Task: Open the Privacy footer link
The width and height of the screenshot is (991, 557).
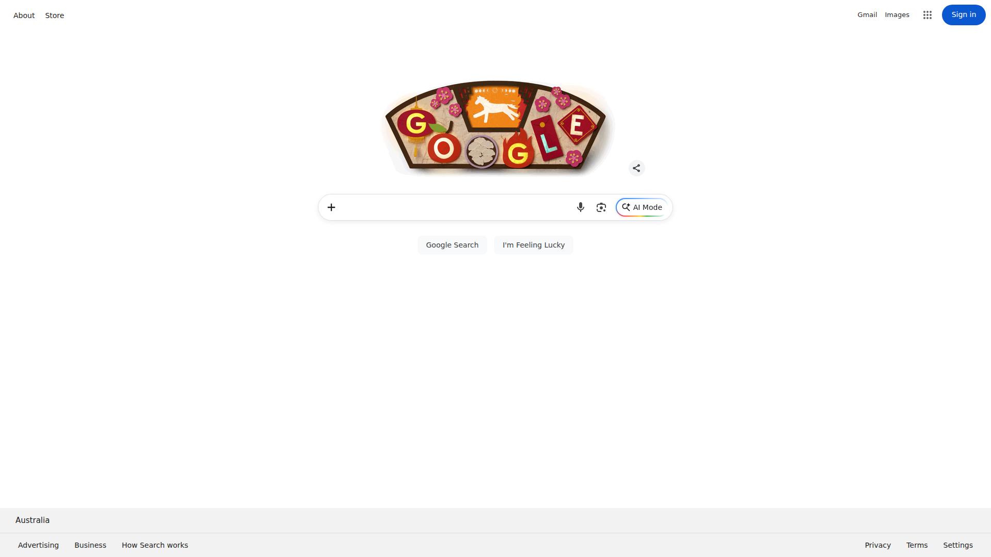Action: pyautogui.click(x=878, y=545)
